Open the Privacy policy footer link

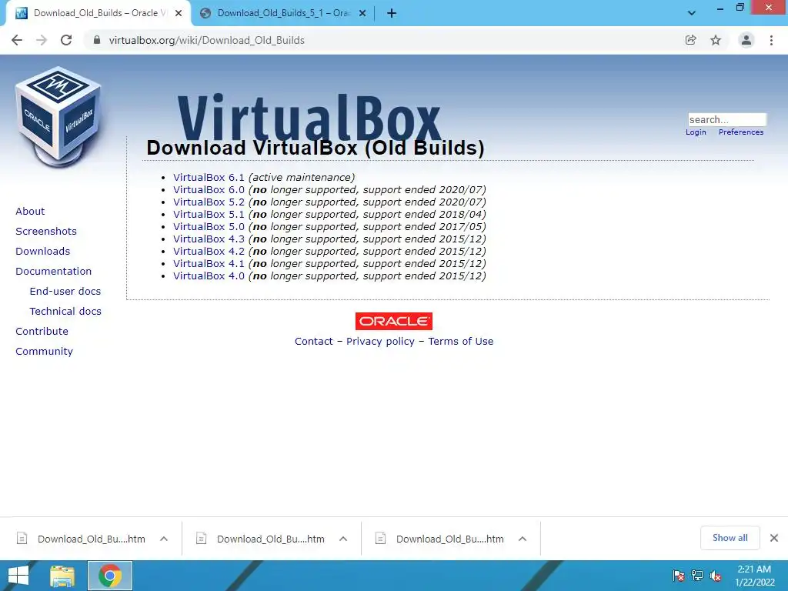pos(380,341)
